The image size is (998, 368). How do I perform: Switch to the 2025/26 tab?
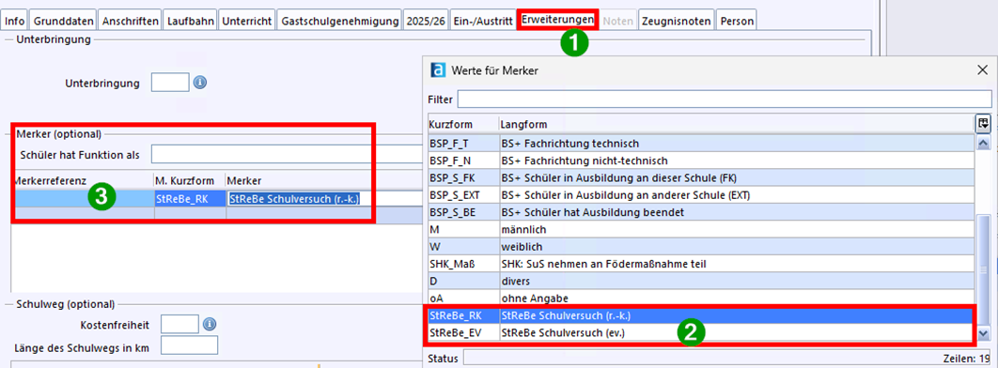coord(425,21)
